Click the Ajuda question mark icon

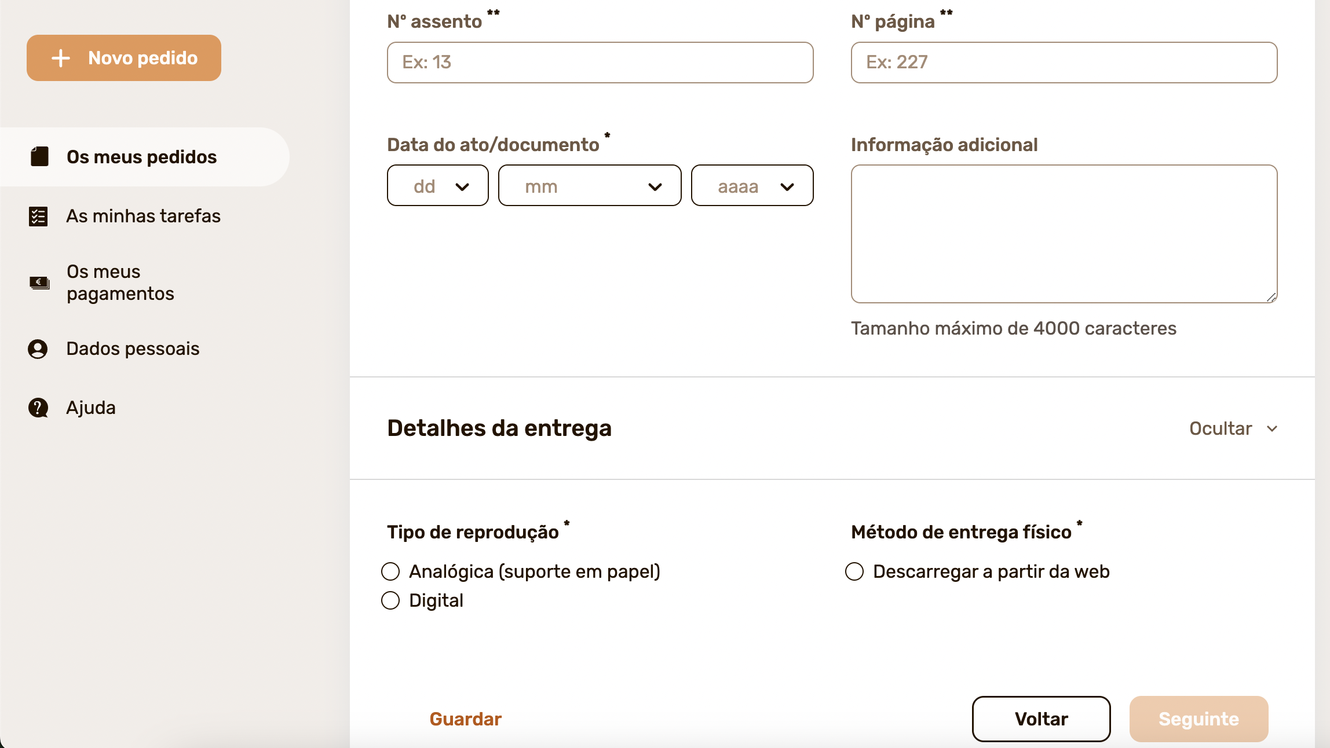click(x=38, y=408)
